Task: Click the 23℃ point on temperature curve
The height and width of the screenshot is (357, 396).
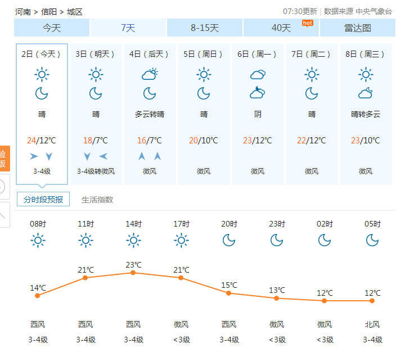Action: point(133,273)
